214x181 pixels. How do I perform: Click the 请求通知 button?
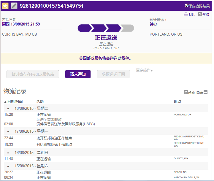coord(78,74)
